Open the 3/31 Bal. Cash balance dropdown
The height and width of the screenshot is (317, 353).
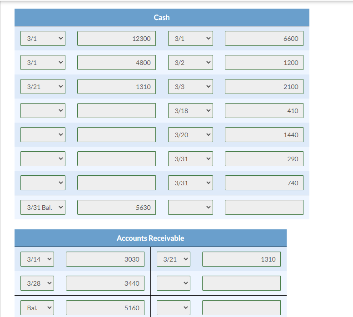43,208
